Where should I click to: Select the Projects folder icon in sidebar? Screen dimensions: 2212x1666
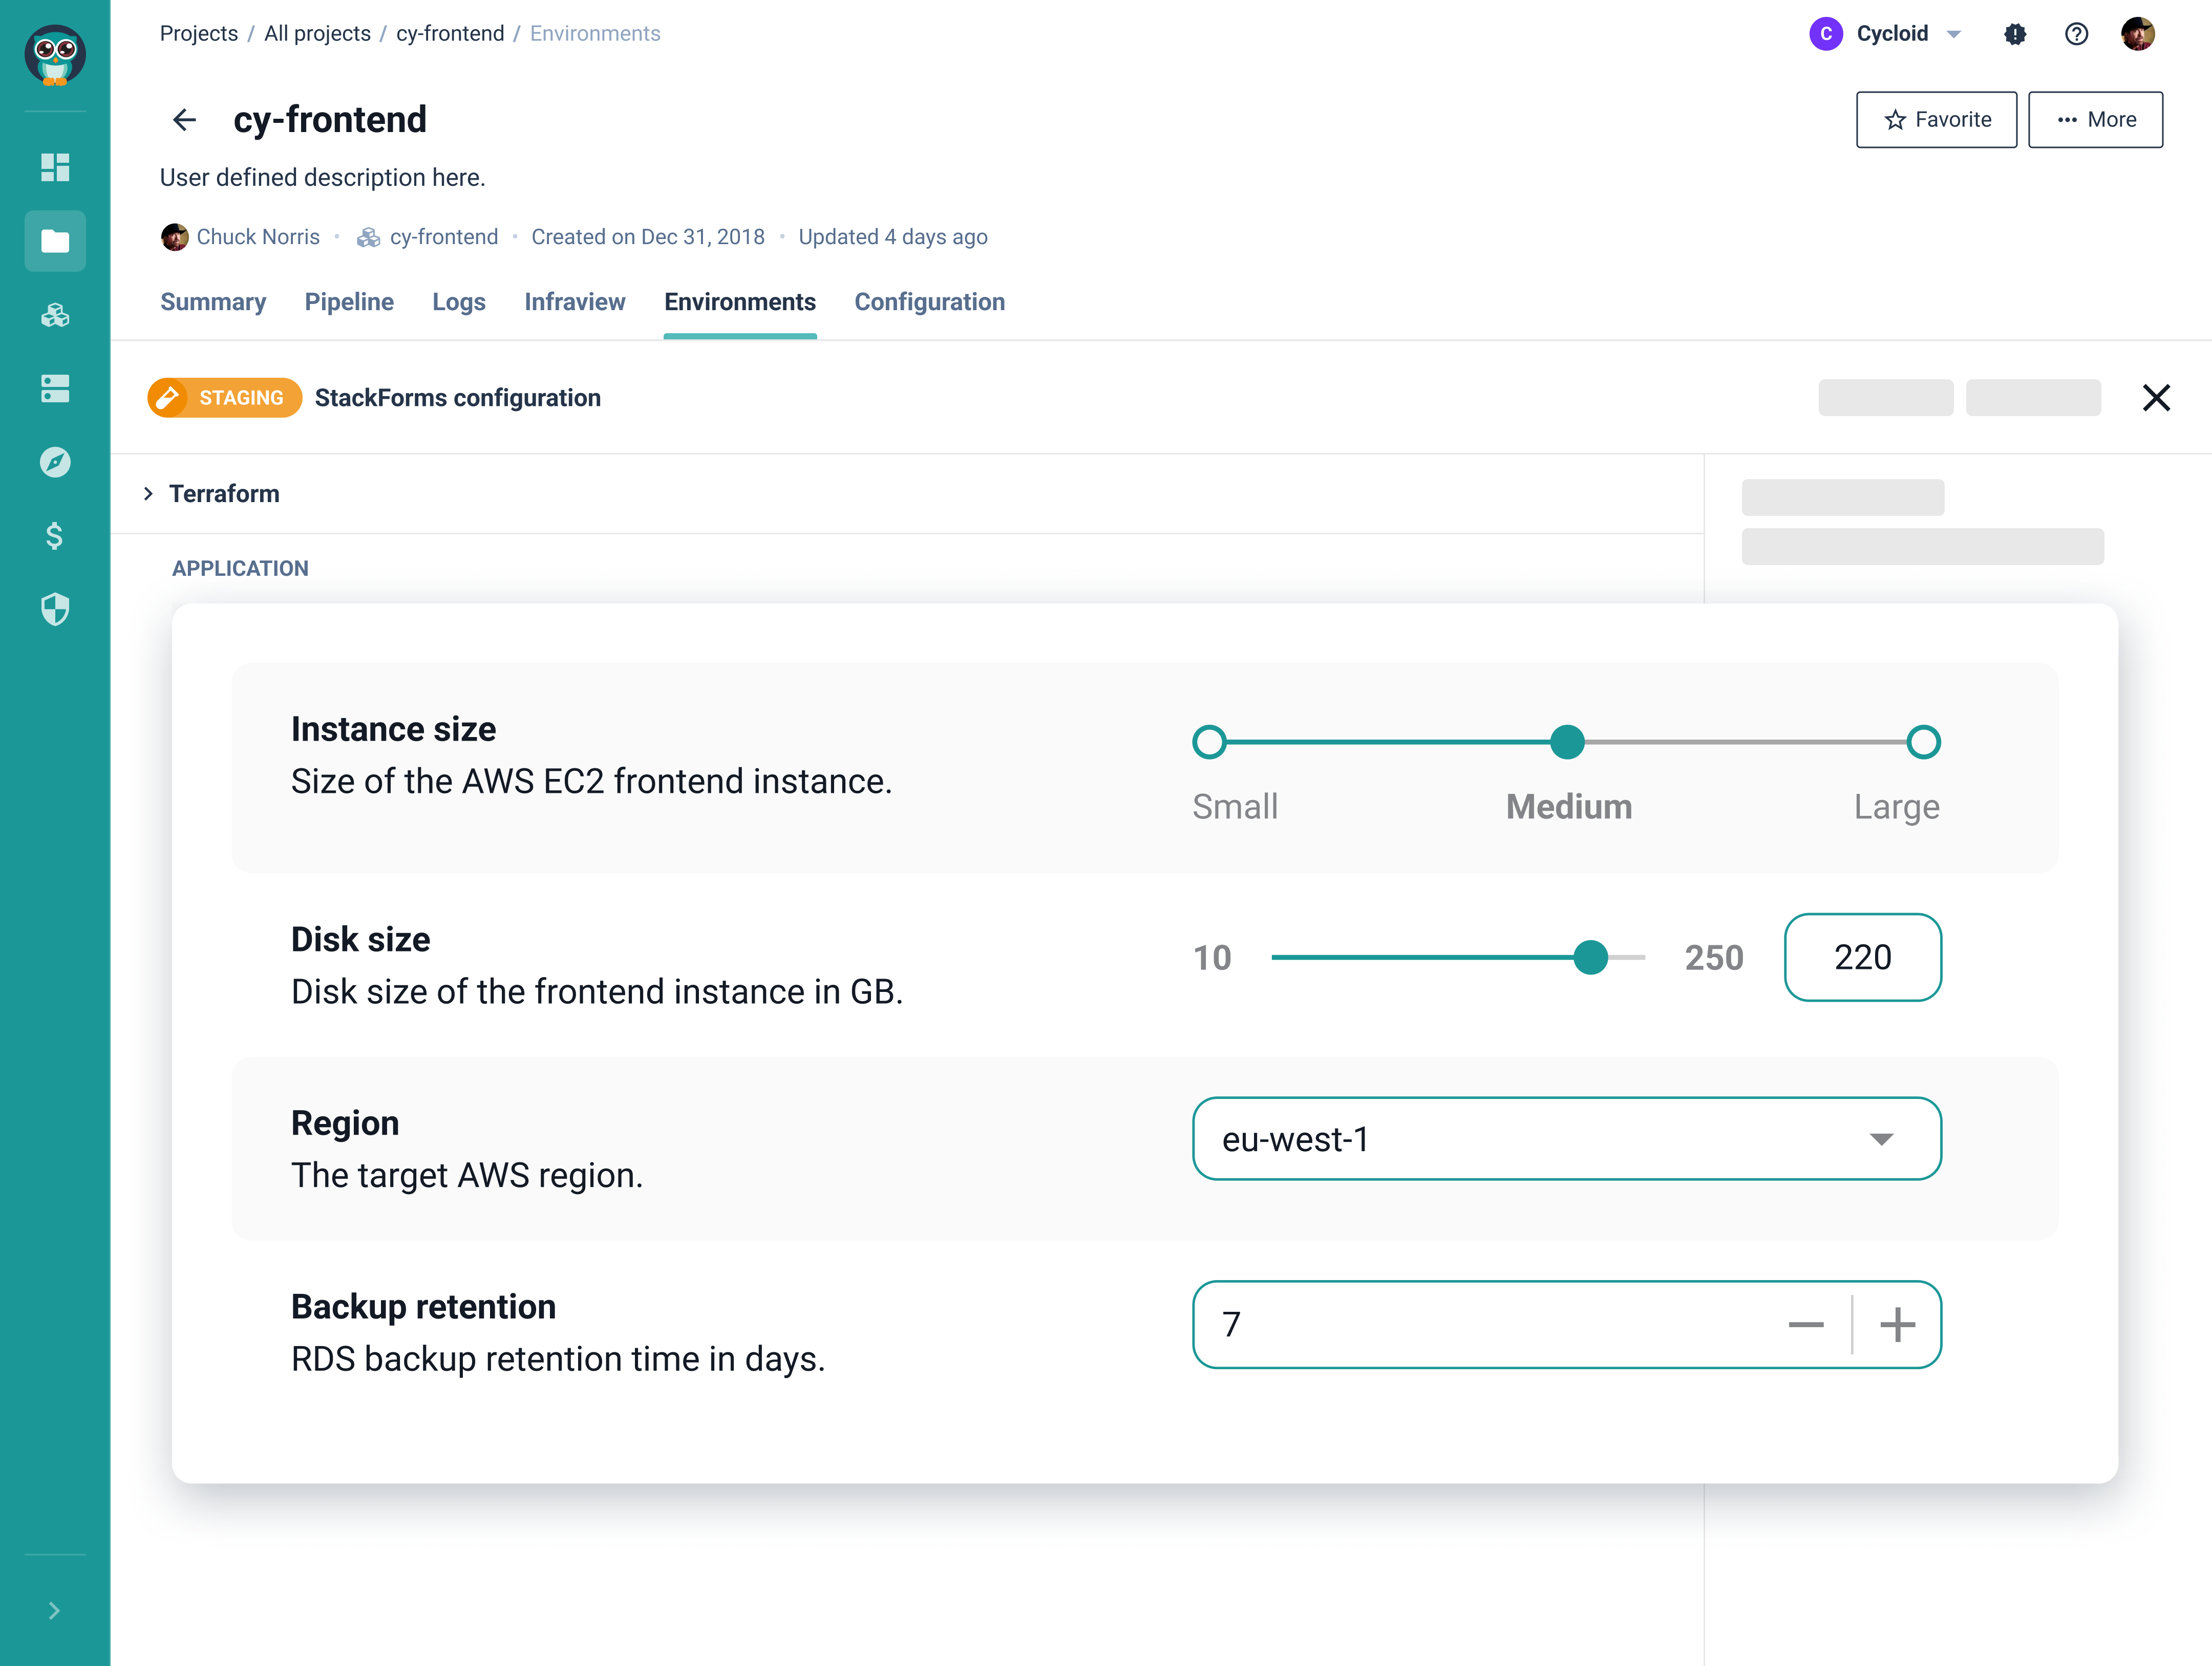[55, 240]
